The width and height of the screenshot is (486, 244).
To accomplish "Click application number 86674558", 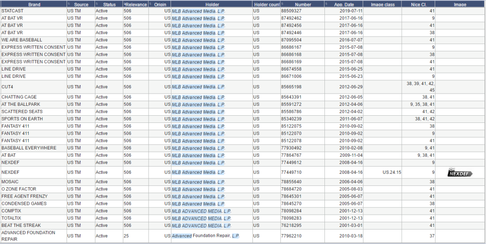I will pos(291,69).
